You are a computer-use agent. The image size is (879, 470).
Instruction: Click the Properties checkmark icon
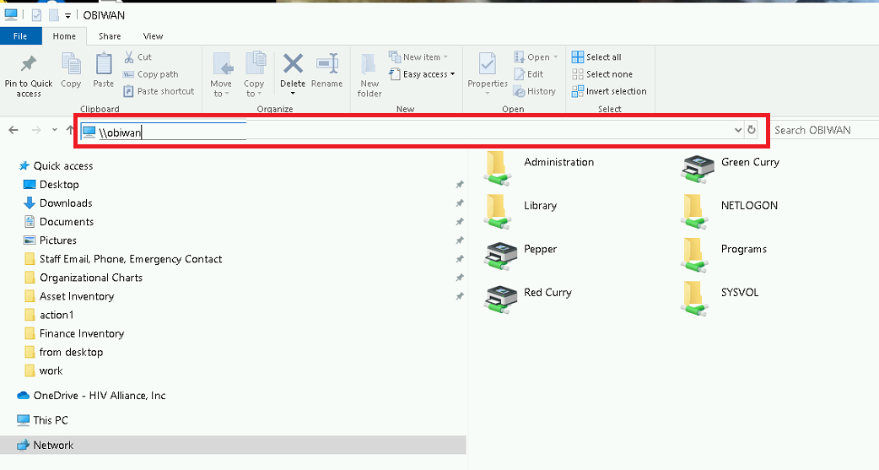click(x=487, y=64)
